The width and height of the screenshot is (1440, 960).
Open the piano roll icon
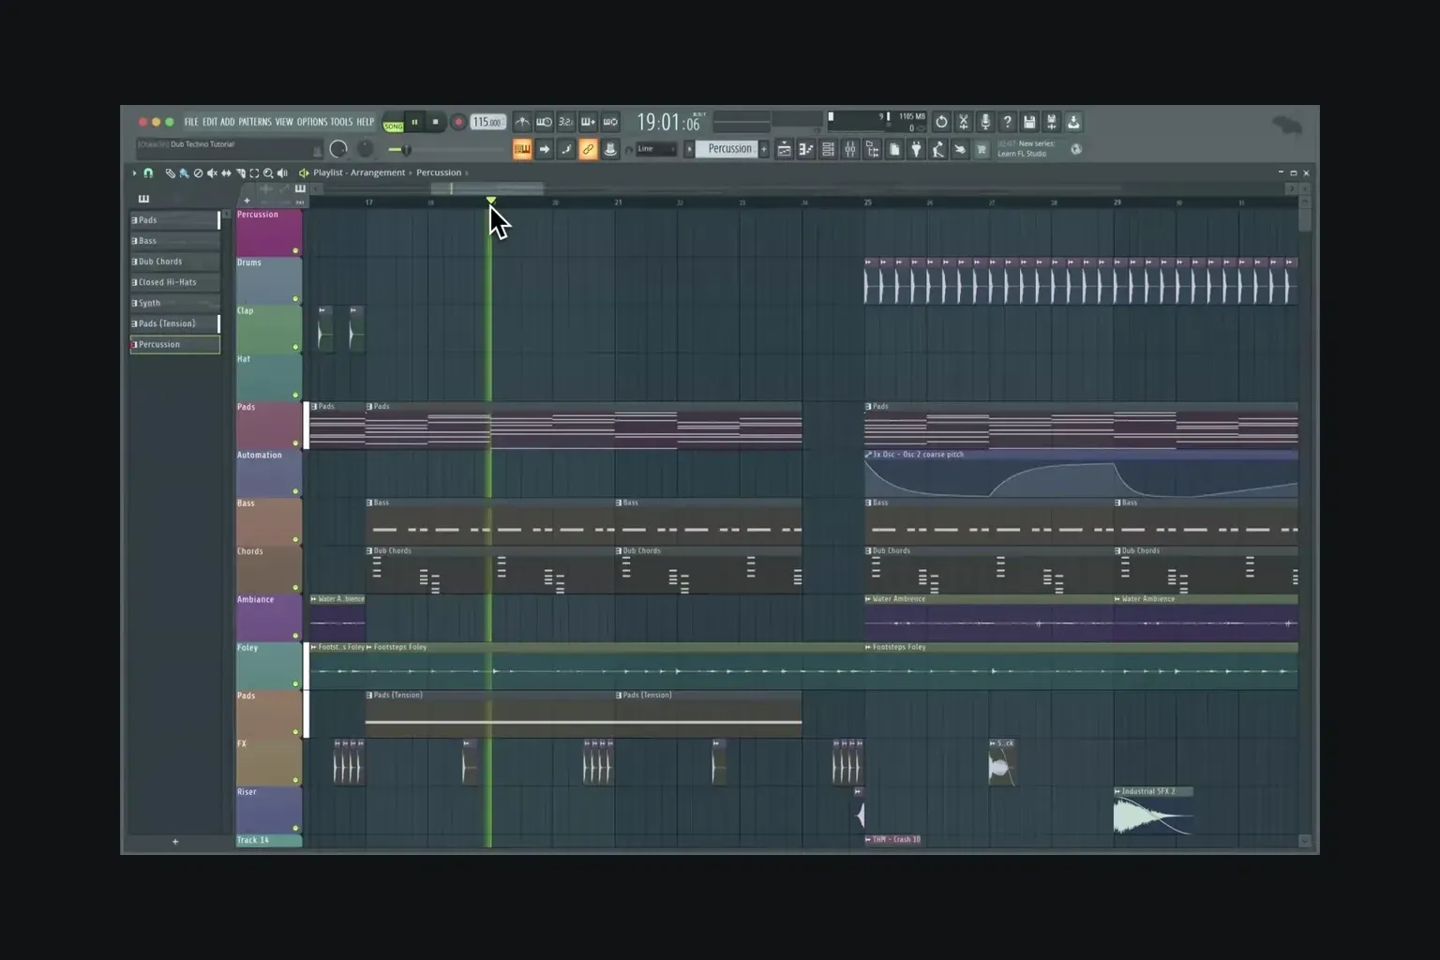coord(805,149)
